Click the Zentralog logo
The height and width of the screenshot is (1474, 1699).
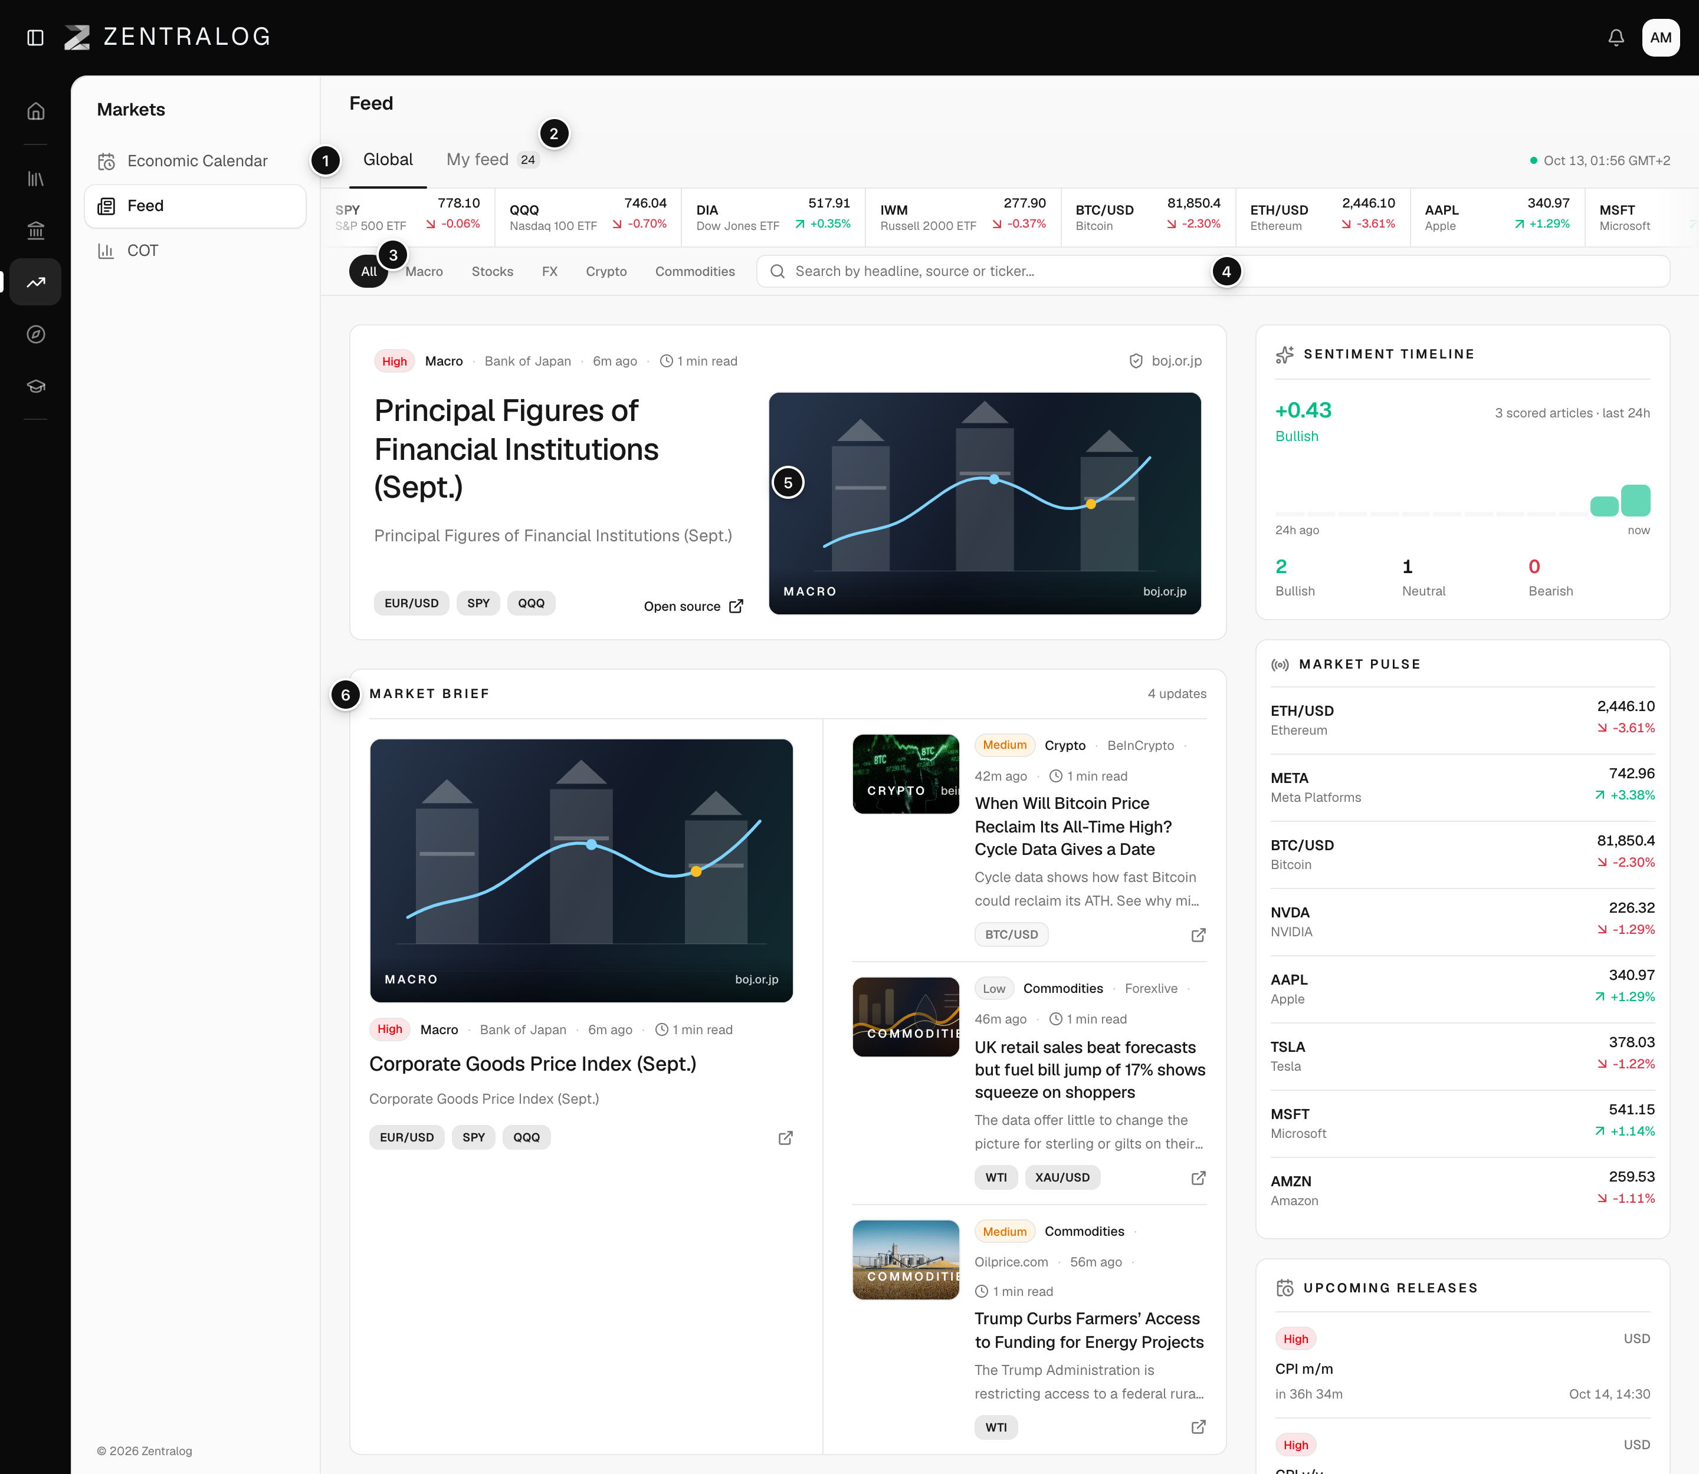(168, 37)
